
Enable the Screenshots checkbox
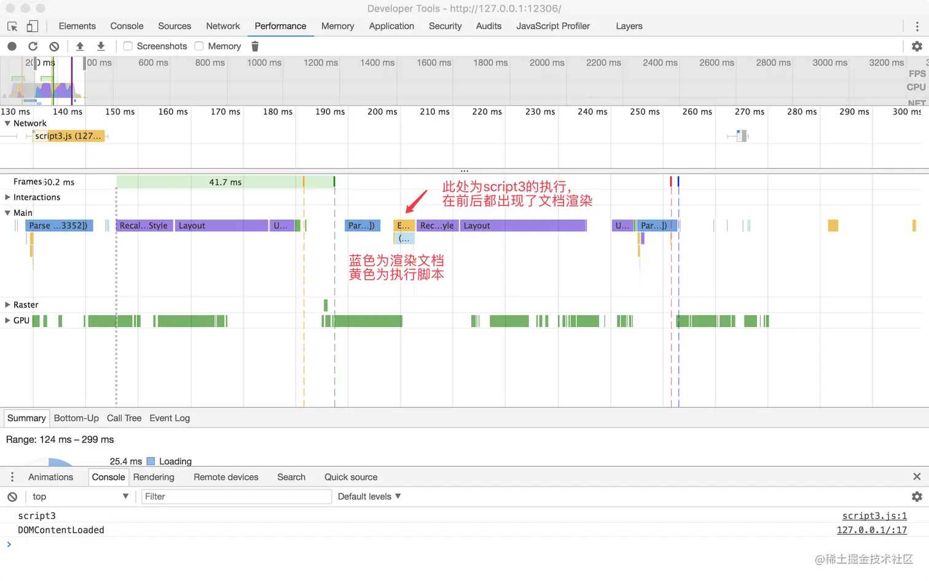coord(128,46)
